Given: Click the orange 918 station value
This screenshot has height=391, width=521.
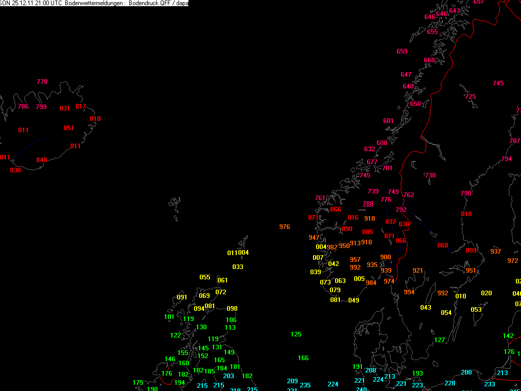Looking at the screenshot, I should pyautogui.click(x=370, y=219).
